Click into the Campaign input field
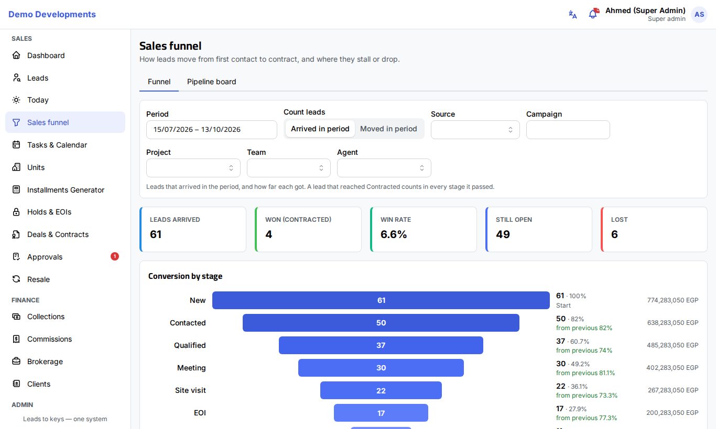Viewport: 716px width, 429px height. pyautogui.click(x=568, y=130)
